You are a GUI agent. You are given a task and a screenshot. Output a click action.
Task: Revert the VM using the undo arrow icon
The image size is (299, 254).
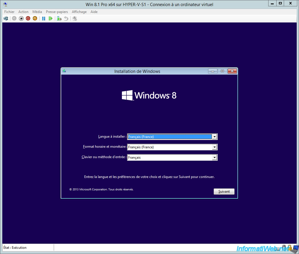(66, 18)
